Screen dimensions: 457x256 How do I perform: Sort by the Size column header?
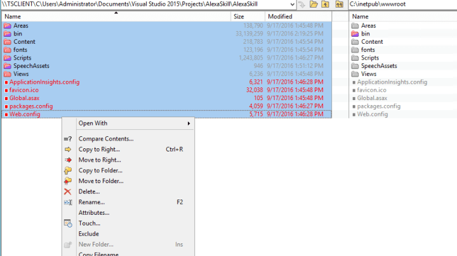[x=239, y=16]
